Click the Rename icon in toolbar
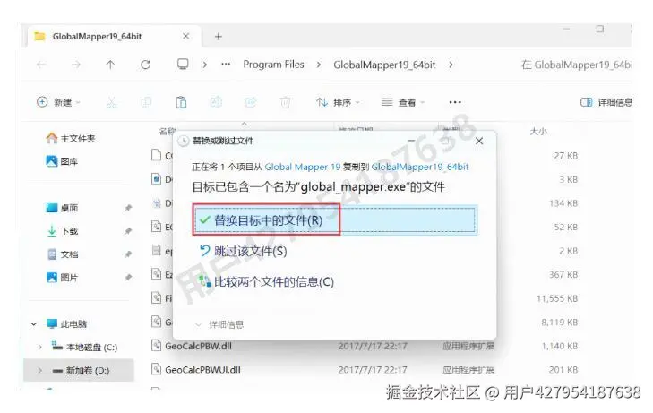653x413 pixels. [x=216, y=102]
